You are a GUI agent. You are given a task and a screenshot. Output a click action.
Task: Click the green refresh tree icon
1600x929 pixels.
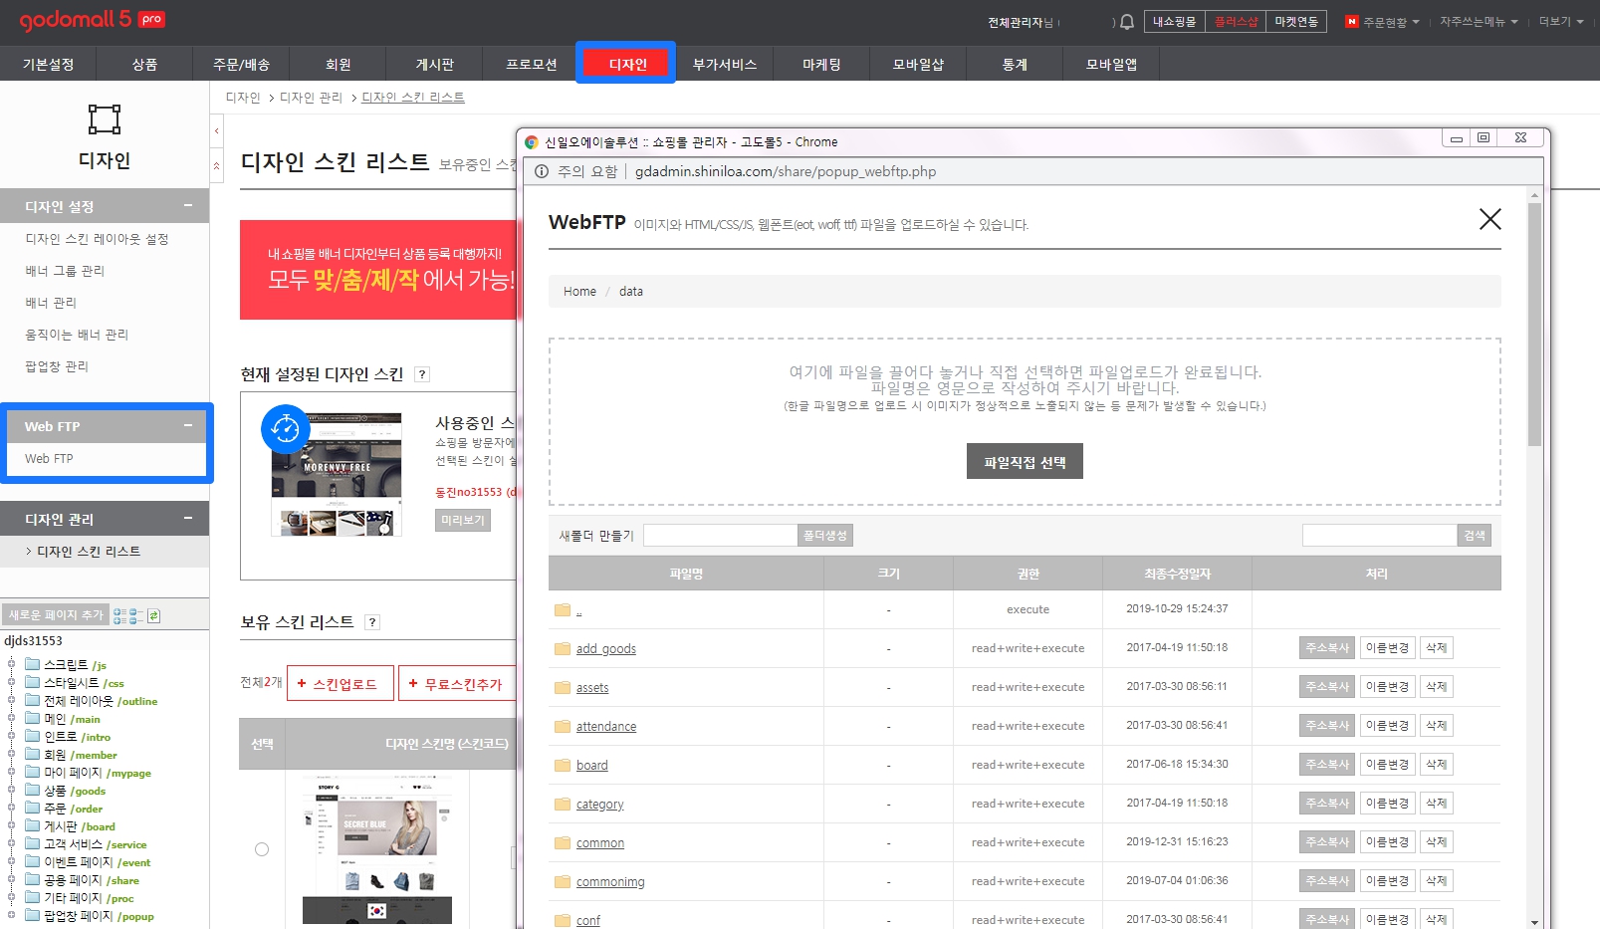point(154,616)
